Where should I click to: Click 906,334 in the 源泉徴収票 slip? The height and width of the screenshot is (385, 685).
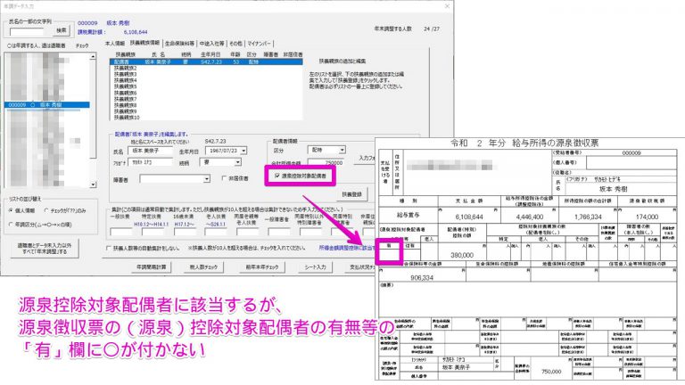click(422, 278)
